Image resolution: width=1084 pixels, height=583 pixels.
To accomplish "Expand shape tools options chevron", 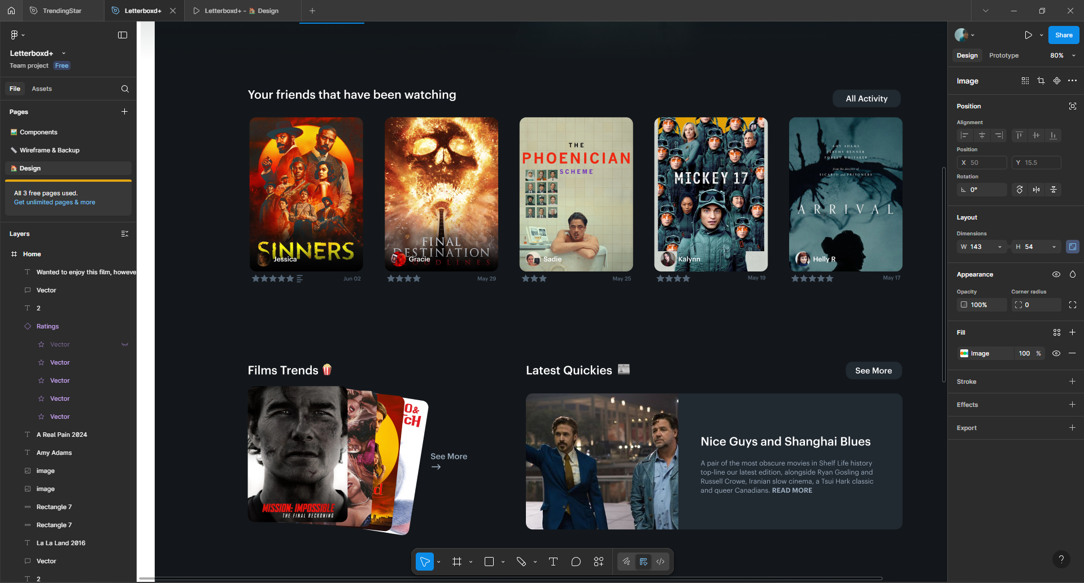I will 503,562.
